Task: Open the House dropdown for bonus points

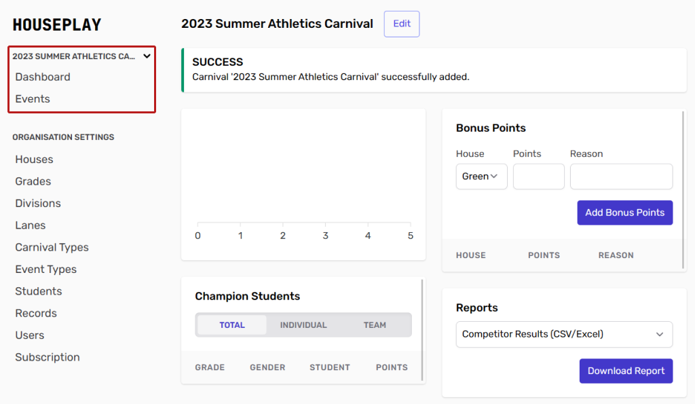Action: [481, 177]
